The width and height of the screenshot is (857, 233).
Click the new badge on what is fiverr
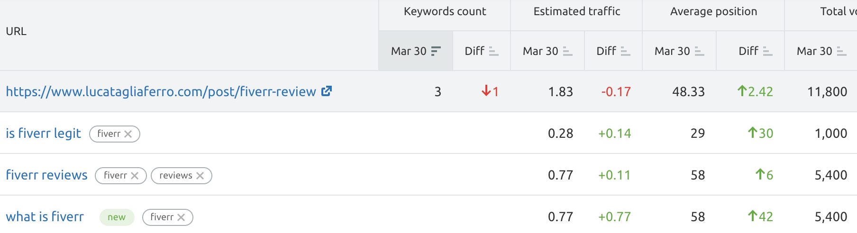click(117, 217)
